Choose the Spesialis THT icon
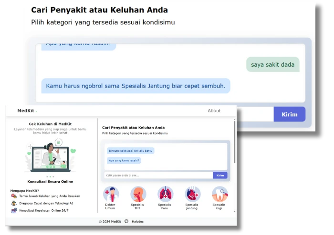 pyautogui.click(x=138, y=194)
